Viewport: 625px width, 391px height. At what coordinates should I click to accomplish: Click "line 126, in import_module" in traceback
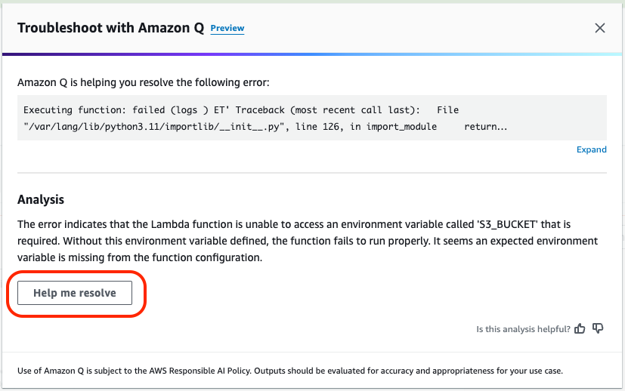point(366,127)
